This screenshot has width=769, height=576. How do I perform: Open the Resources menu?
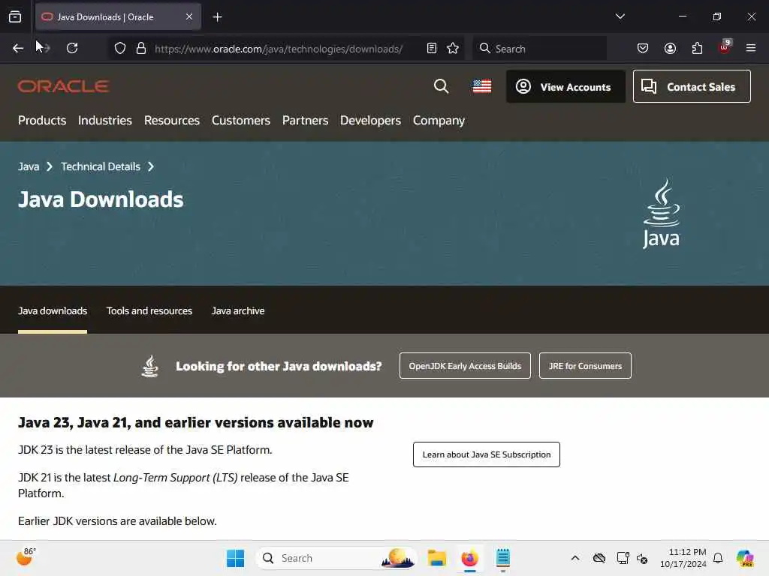(172, 121)
